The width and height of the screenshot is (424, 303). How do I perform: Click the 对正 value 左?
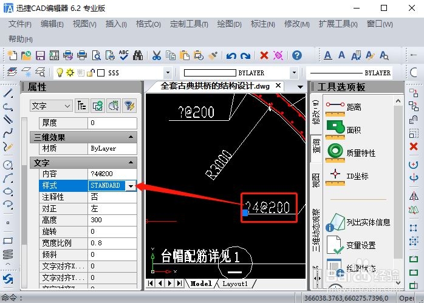112,208
